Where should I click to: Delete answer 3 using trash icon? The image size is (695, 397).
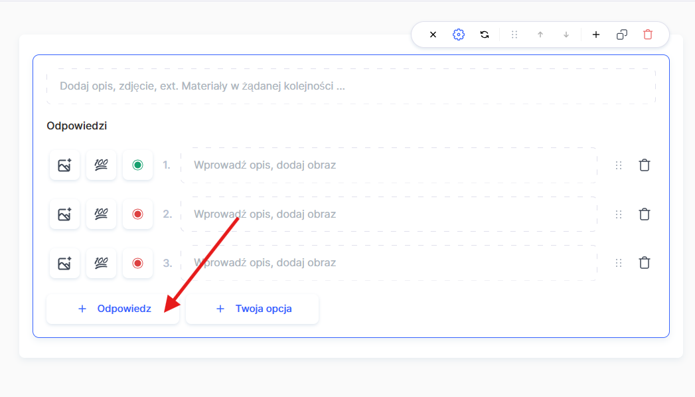coord(644,263)
